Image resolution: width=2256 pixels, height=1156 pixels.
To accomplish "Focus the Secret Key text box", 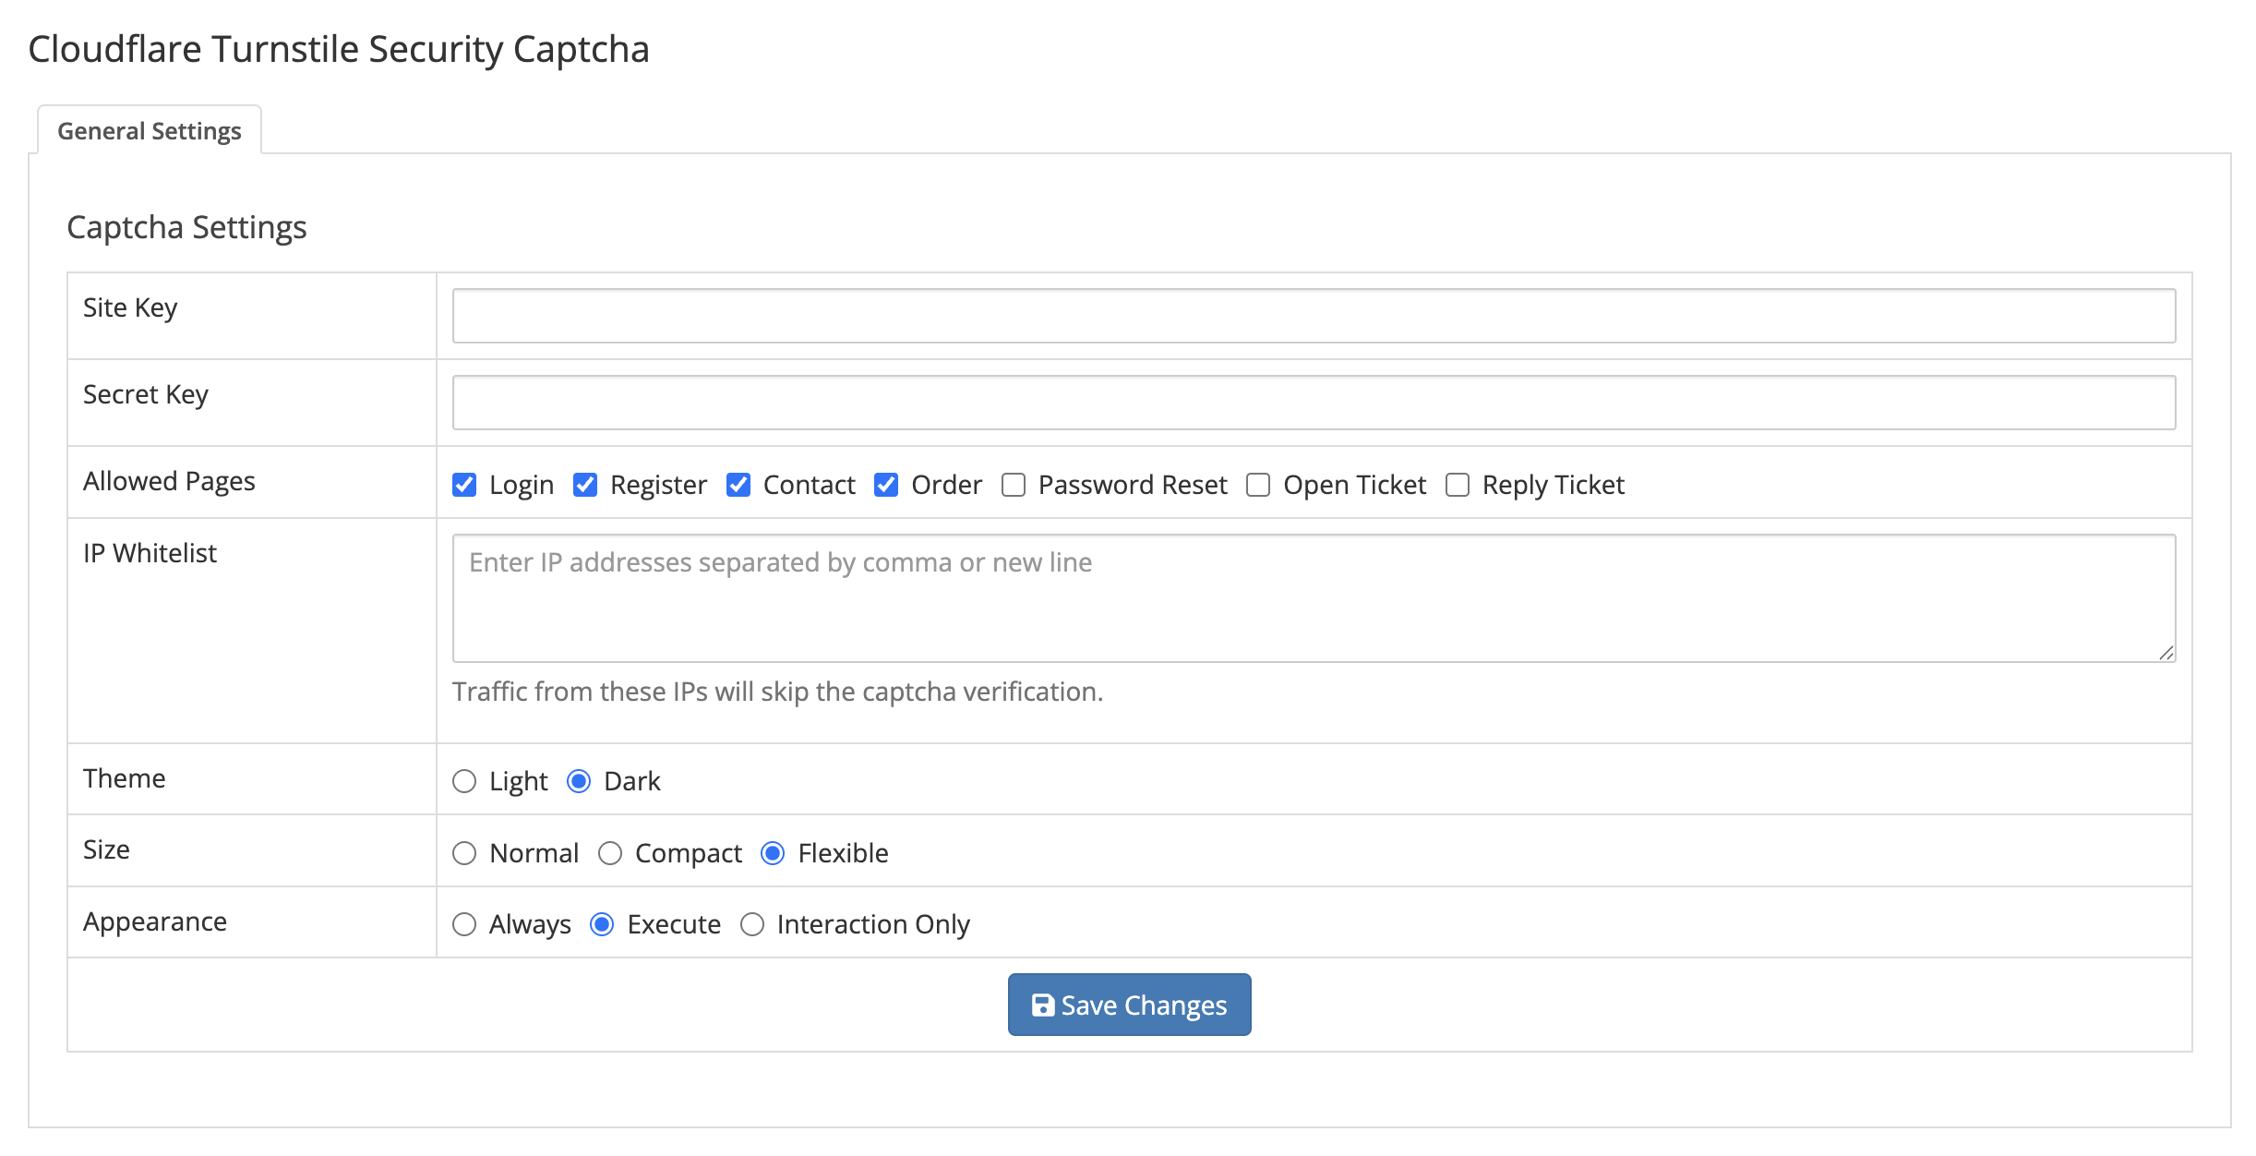I will click(x=1313, y=403).
